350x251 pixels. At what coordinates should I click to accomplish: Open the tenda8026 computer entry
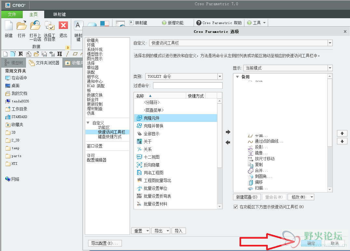coord(17,101)
